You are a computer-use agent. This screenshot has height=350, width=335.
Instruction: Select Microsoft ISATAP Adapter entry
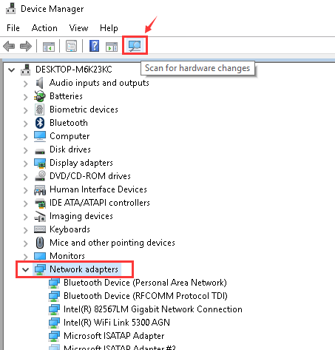(x=114, y=335)
